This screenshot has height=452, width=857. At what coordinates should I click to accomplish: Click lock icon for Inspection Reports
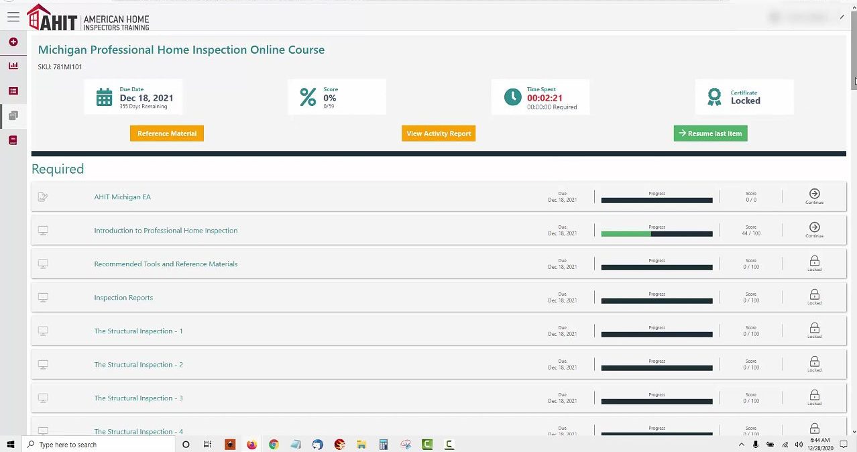(814, 296)
